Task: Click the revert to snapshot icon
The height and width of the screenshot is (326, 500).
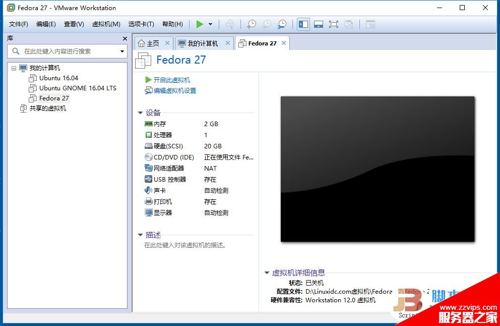Action: (267, 24)
